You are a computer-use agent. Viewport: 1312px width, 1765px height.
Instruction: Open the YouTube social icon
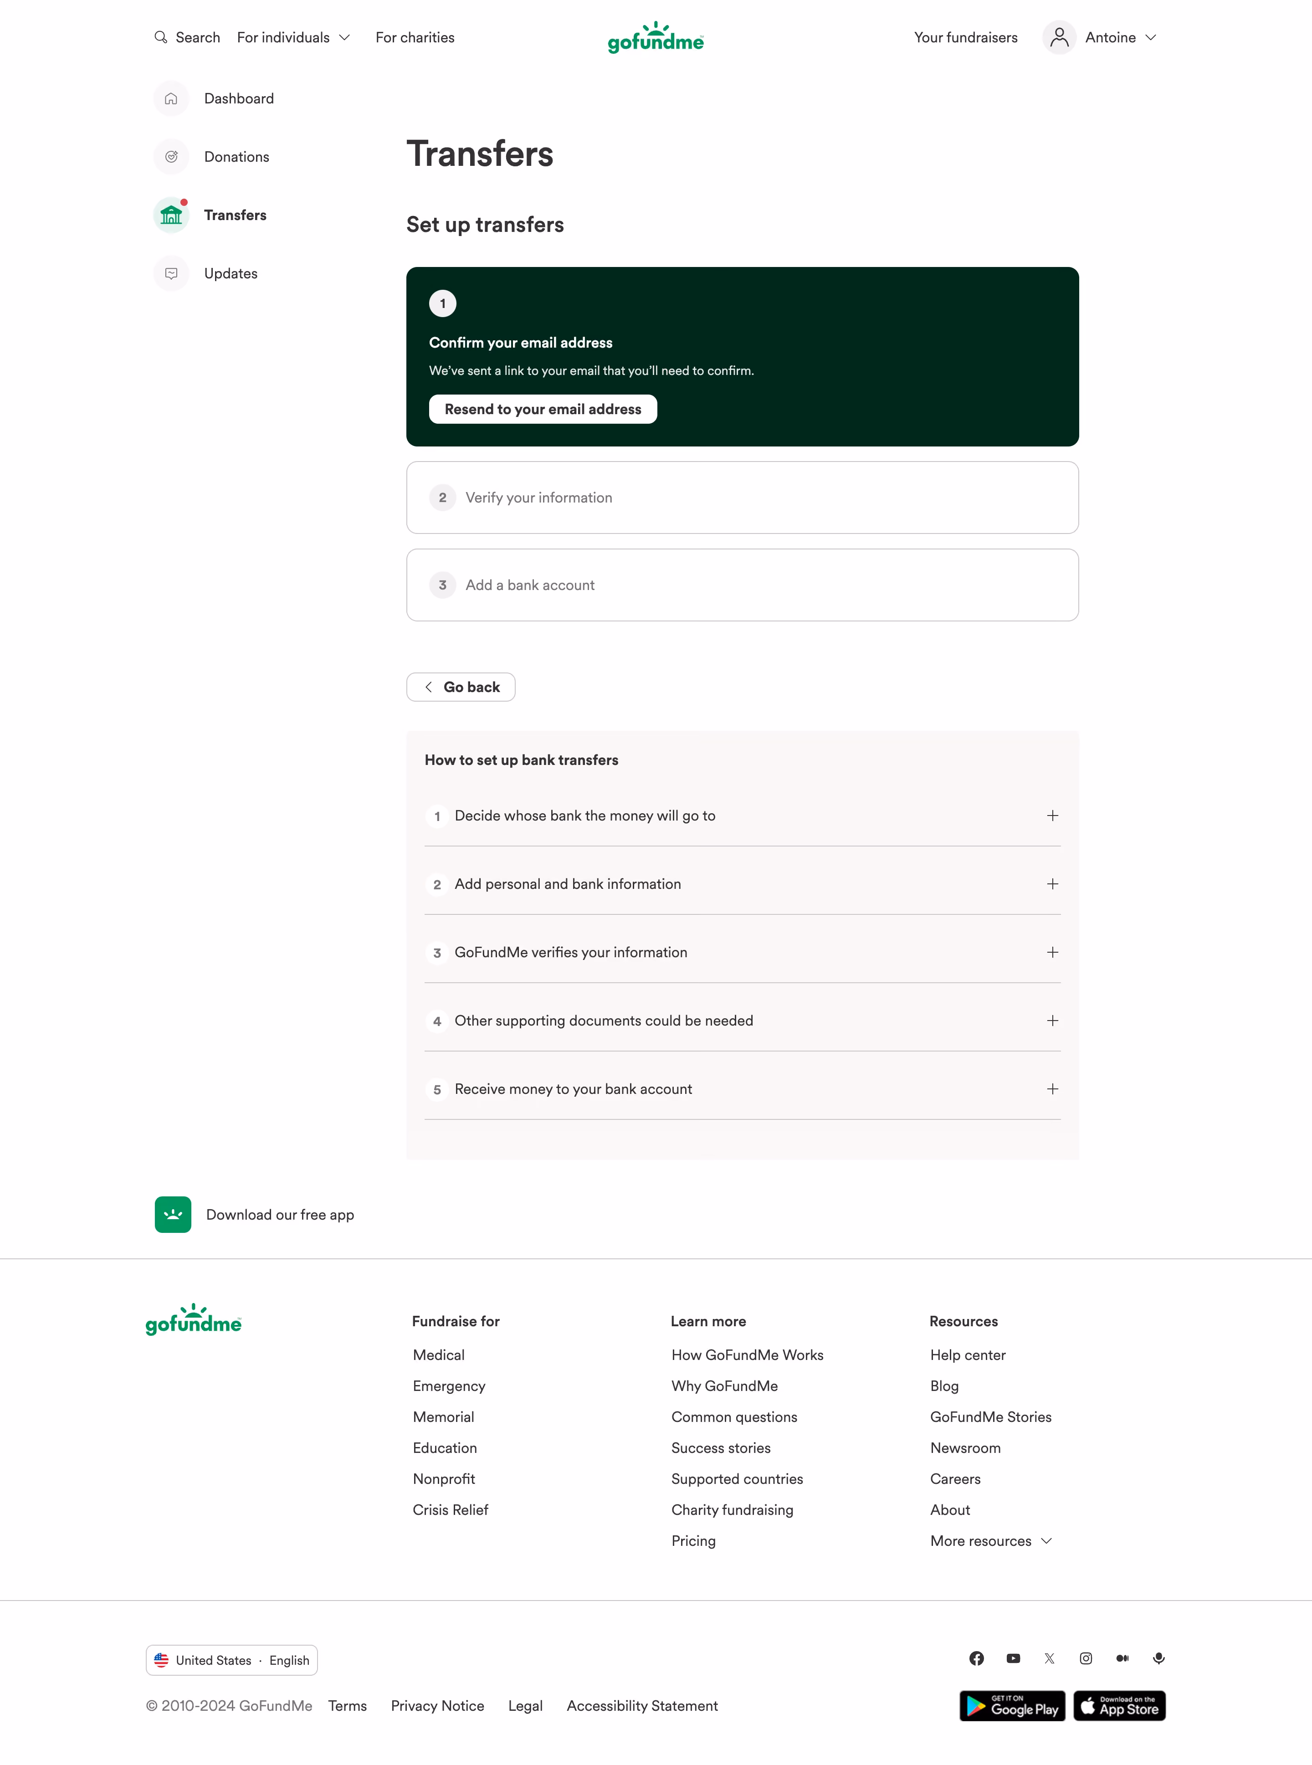point(1014,1658)
